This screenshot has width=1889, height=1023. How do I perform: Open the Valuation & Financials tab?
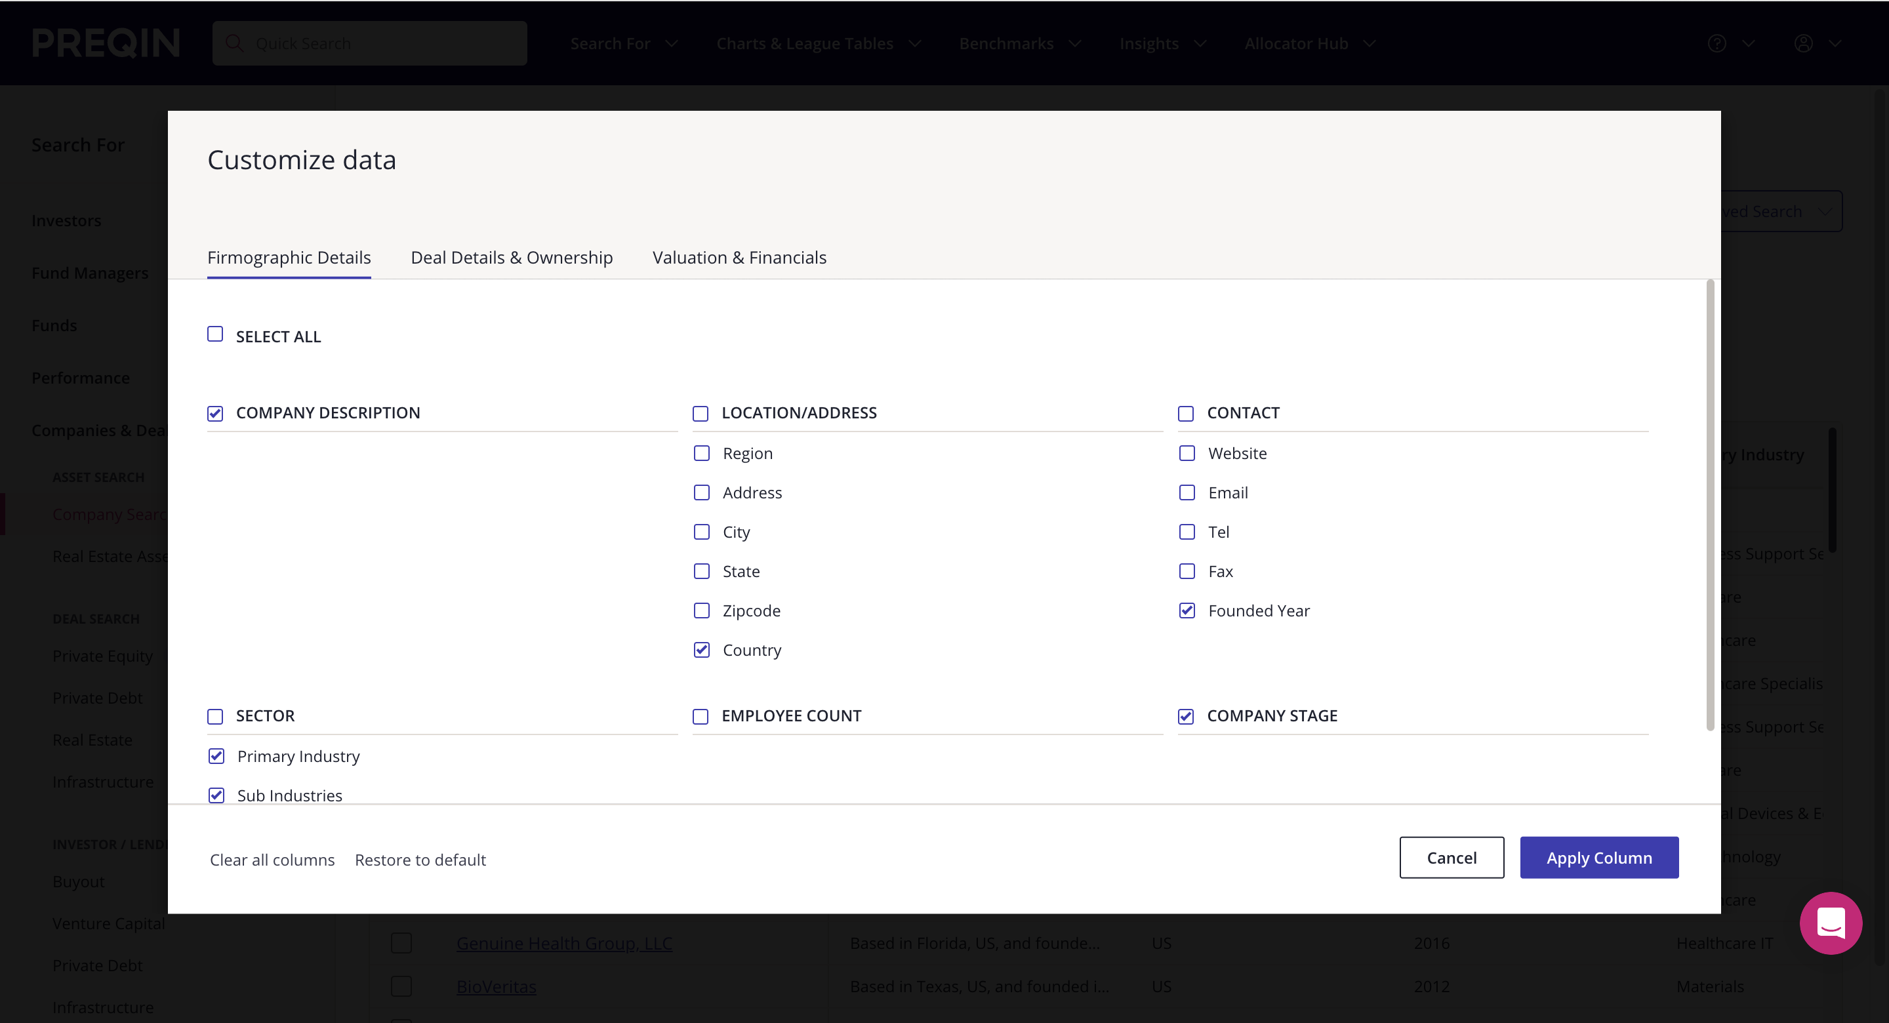tap(739, 258)
